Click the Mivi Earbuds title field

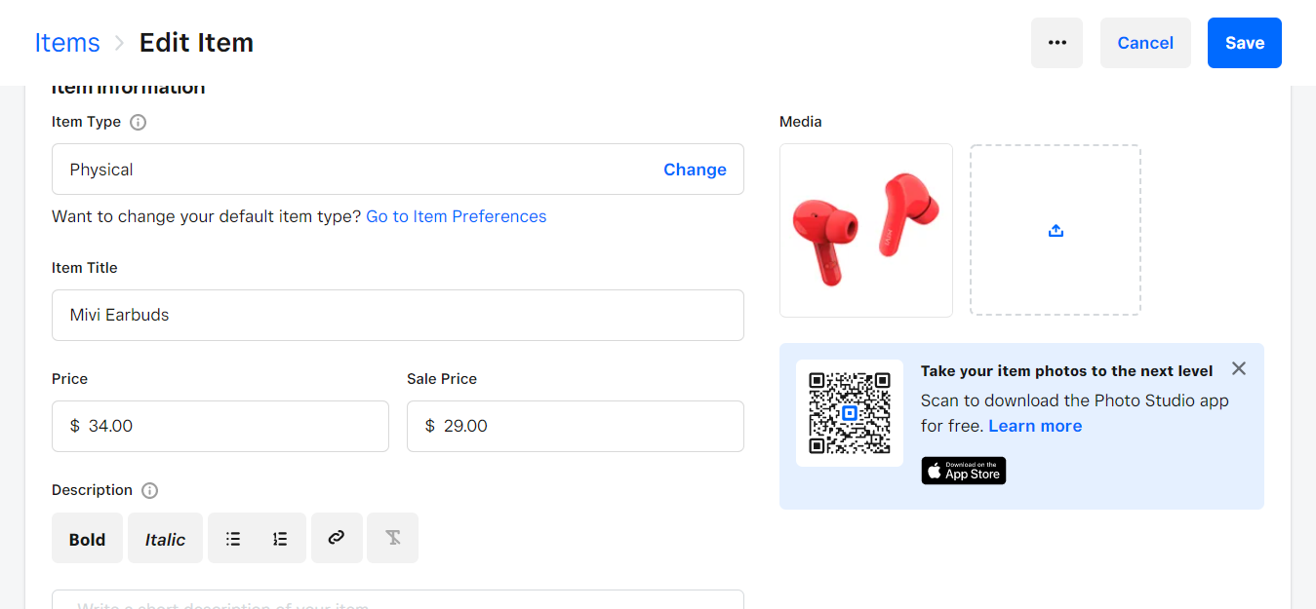(397, 315)
